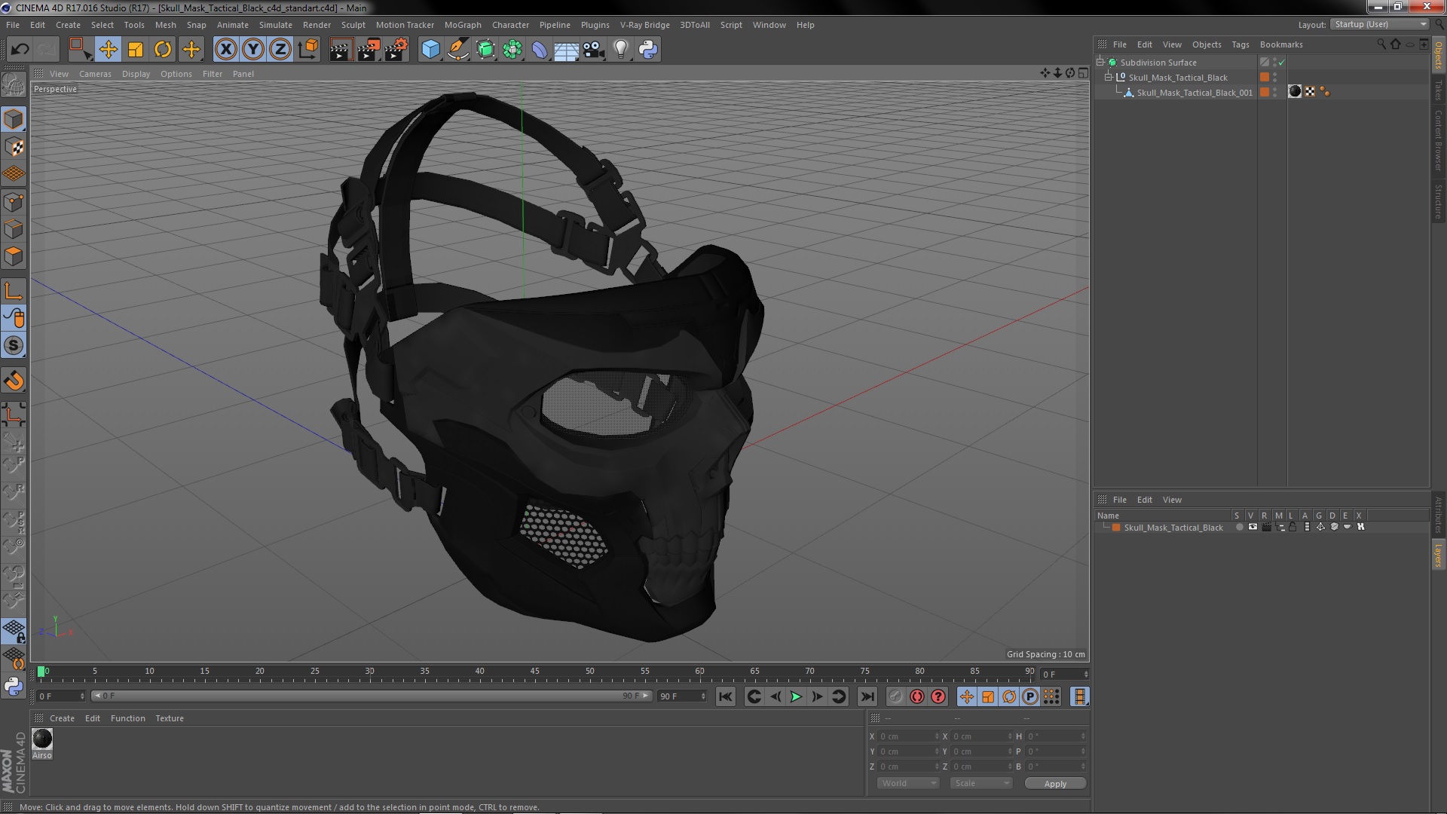Open the Layout Startup dropdown

tap(1379, 24)
